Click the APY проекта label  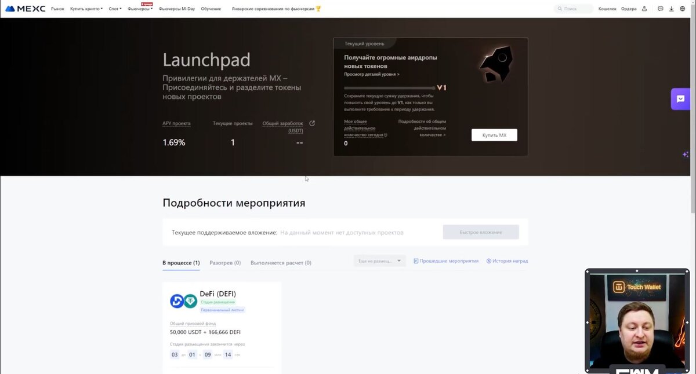tap(176, 123)
